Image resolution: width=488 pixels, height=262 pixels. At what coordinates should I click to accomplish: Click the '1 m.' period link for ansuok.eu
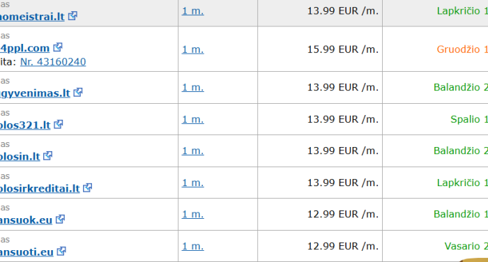192,215
